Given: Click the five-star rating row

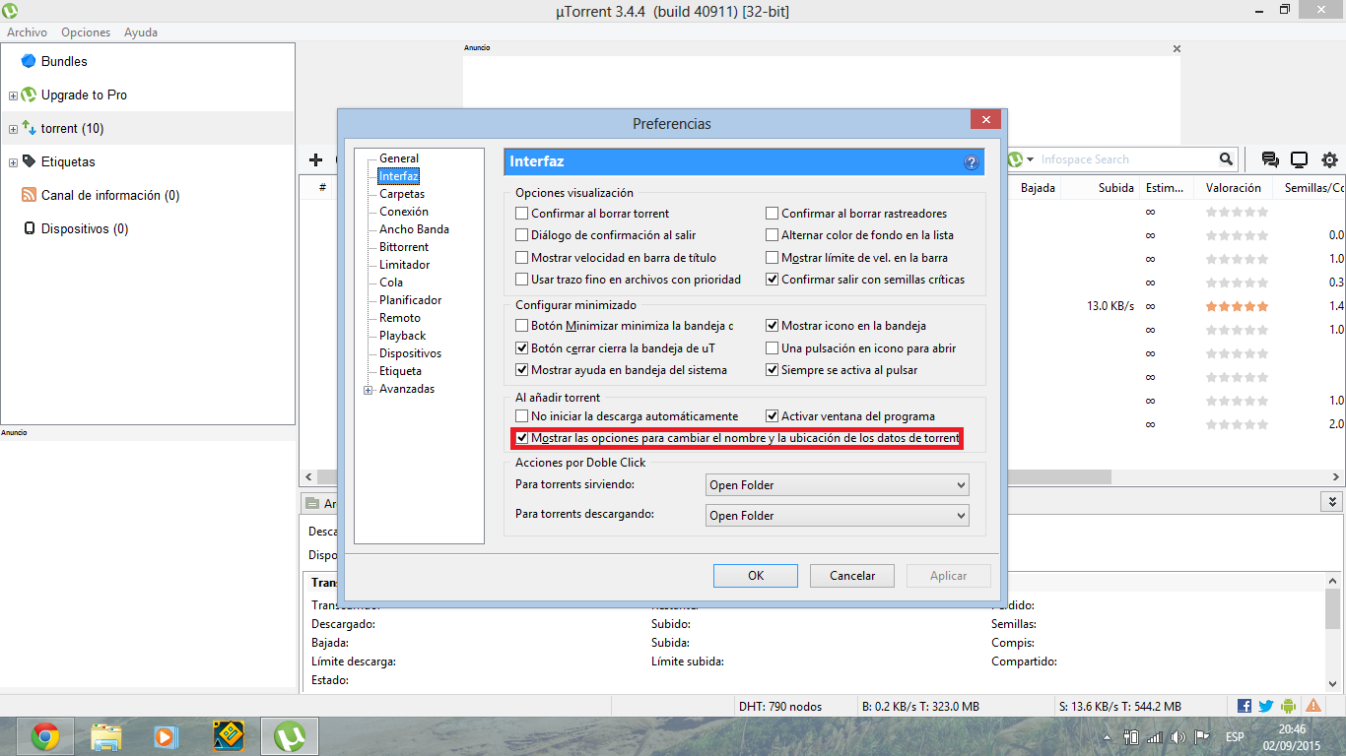Looking at the screenshot, I should click(x=1237, y=307).
